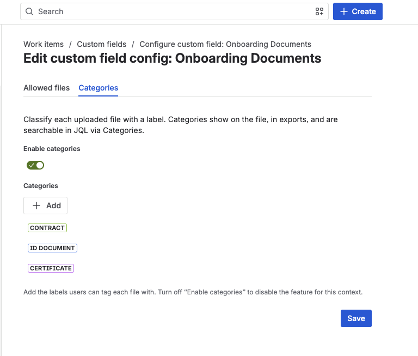
Task: Click the Categories section heading
Action: coord(41,186)
